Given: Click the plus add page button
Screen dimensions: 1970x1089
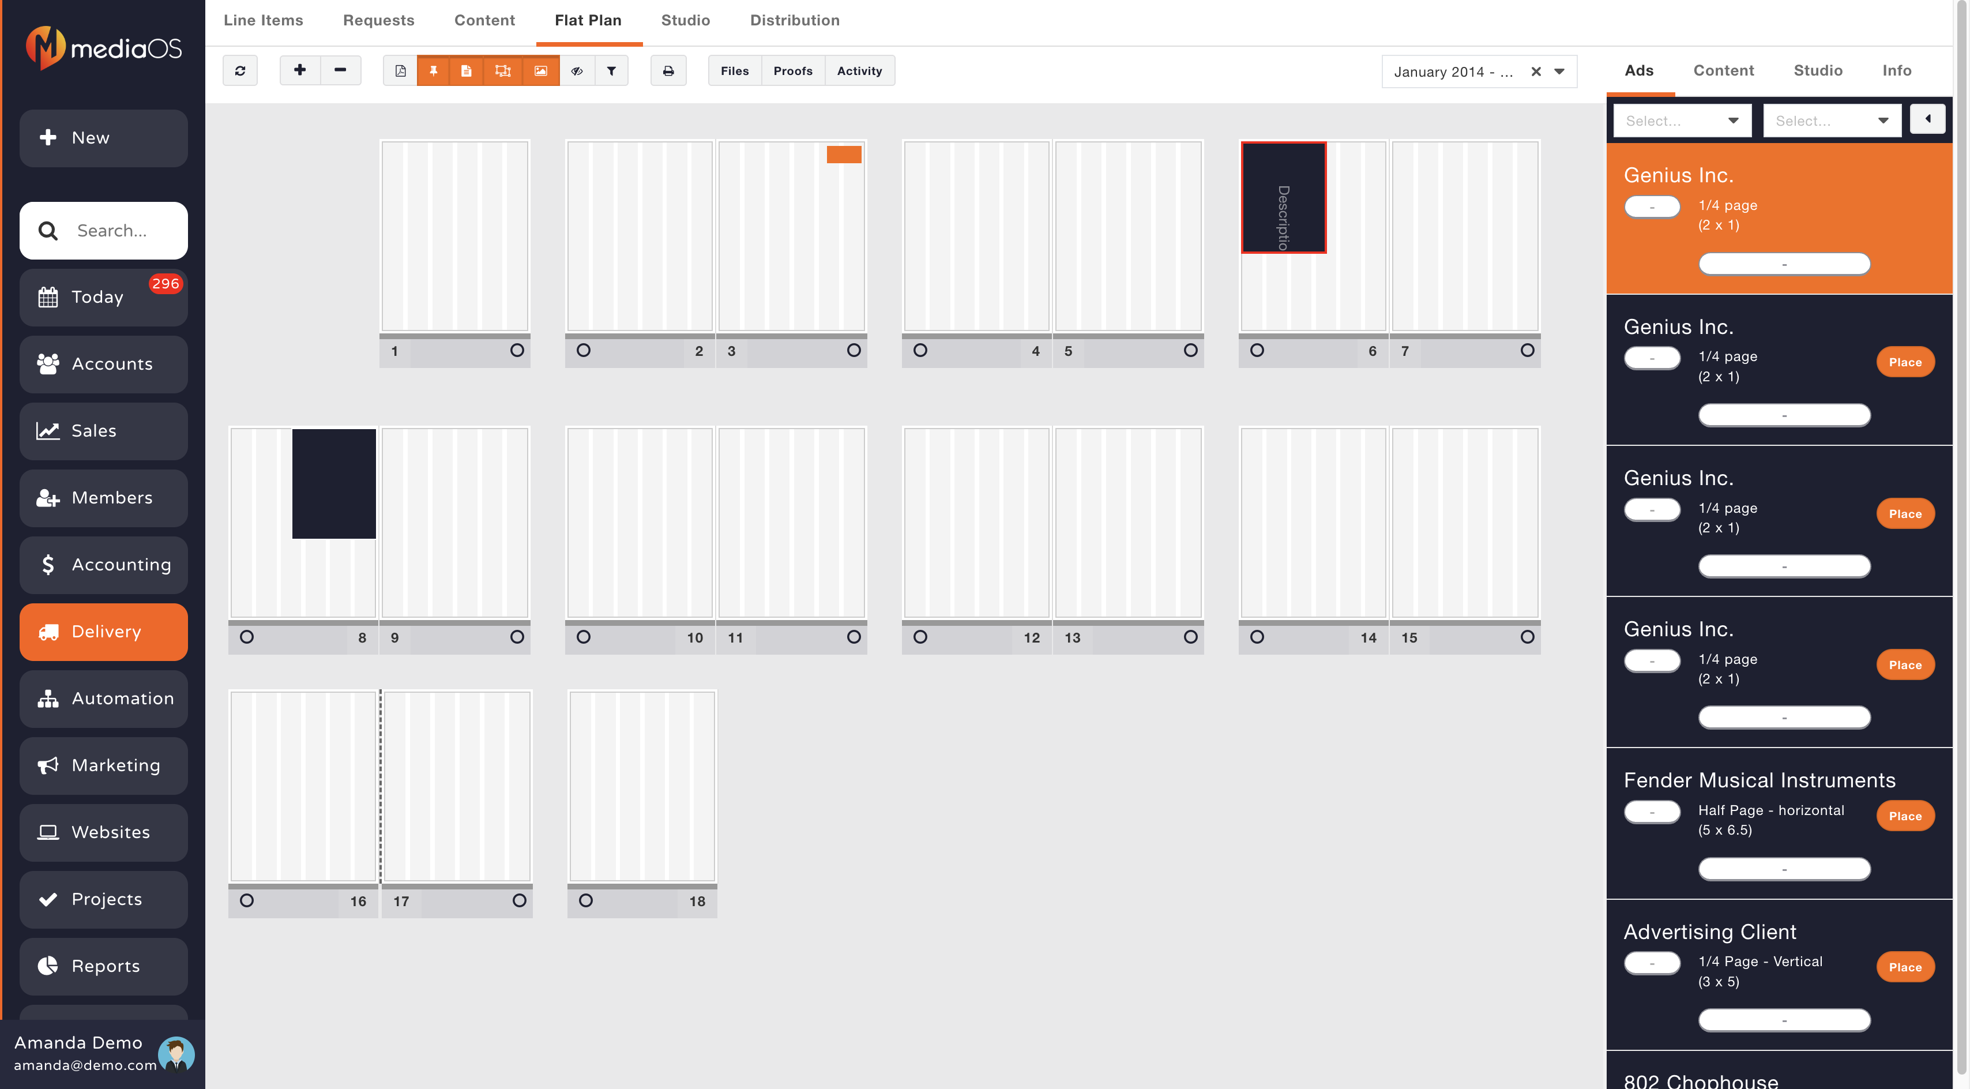Looking at the screenshot, I should coord(300,70).
